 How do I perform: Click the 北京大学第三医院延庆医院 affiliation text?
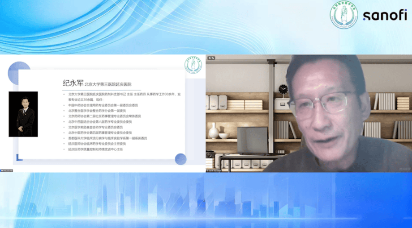click(108, 84)
